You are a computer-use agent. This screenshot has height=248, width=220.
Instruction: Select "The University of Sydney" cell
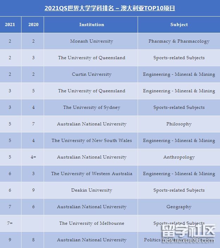coord(92,107)
